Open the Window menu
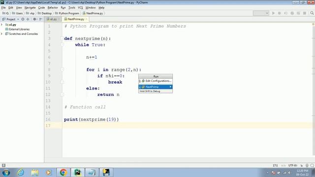The width and height of the screenshot is (315, 177). [x=91, y=8]
